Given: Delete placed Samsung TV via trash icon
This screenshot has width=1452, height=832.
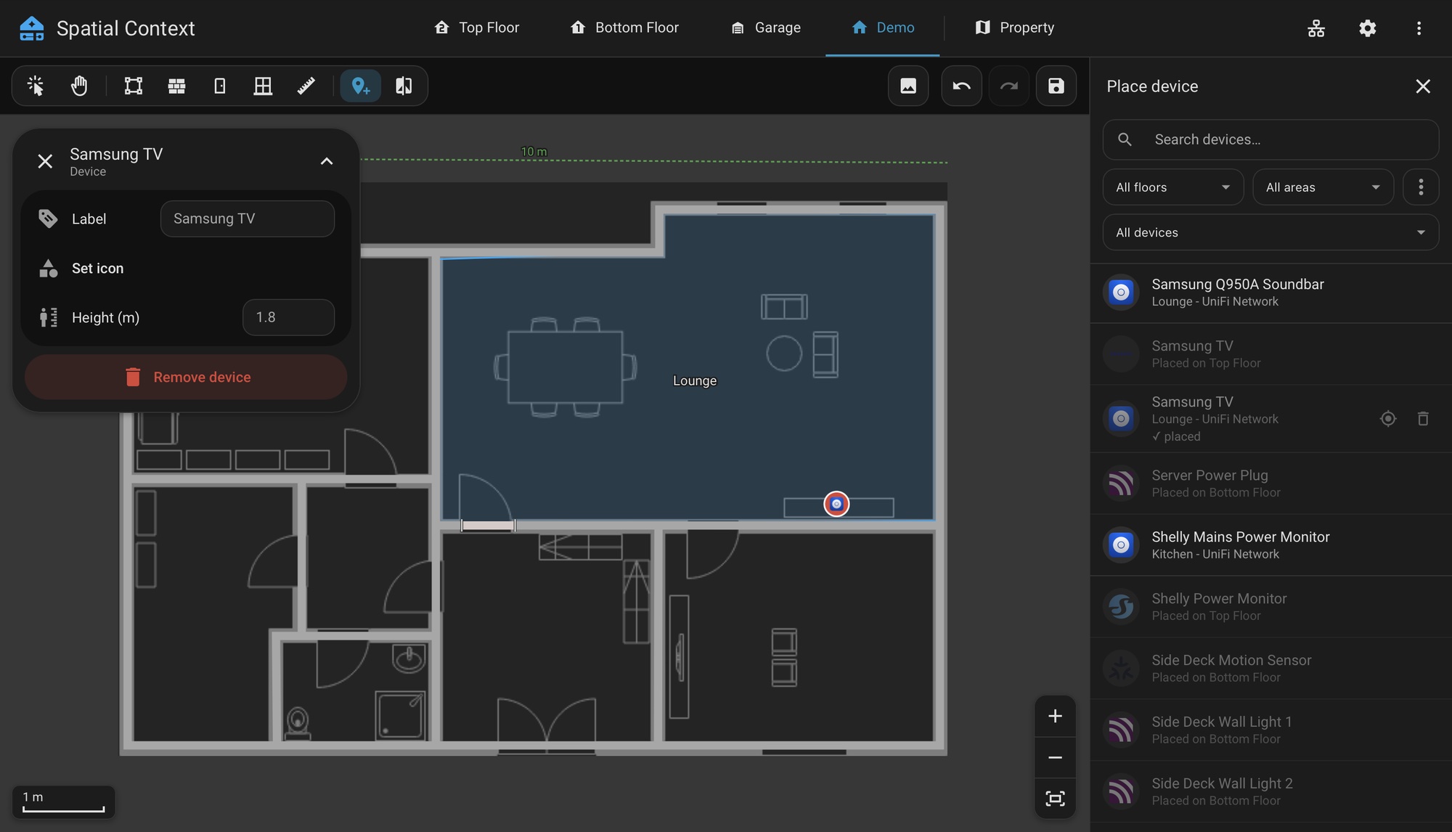Looking at the screenshot, I should [1423, 418].
